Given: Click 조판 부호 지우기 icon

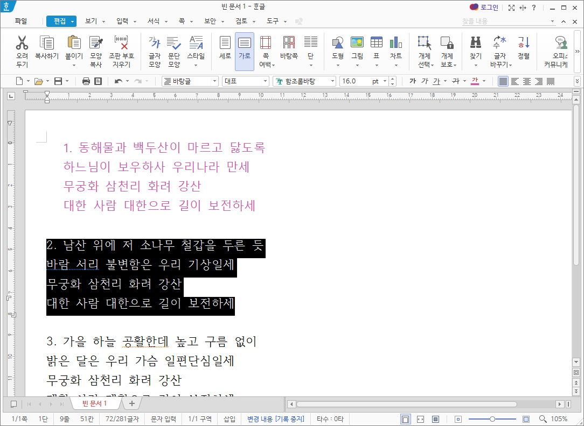Looking at the screenshot, I should click(121, 42).
